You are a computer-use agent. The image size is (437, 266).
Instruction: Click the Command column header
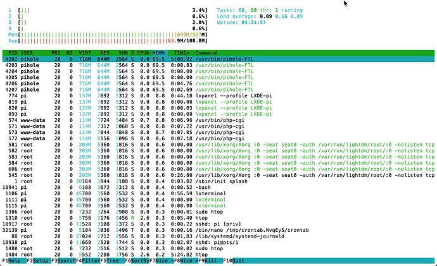click(209, 52)
